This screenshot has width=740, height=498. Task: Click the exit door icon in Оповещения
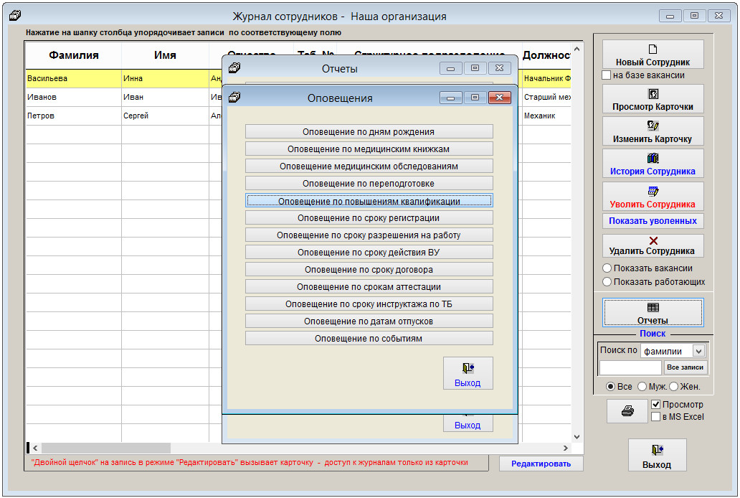click(468, 369)
